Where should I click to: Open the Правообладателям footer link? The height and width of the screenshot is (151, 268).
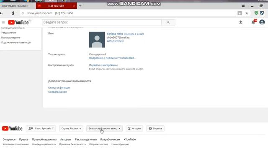[x=44, y=140]
